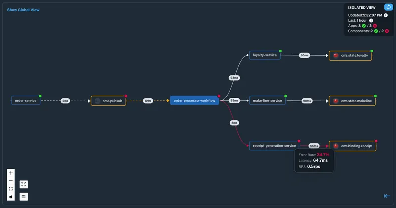Click the expand arrows fullscreen icon
This screenshot has width=396, height=208.
[x=23, y=184]
